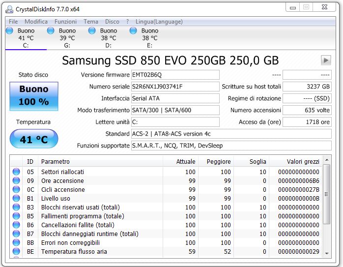Image resolution: width=343 pixels, height=267 pixels.
Task: Select drive D: status icon
Action: 92,30
